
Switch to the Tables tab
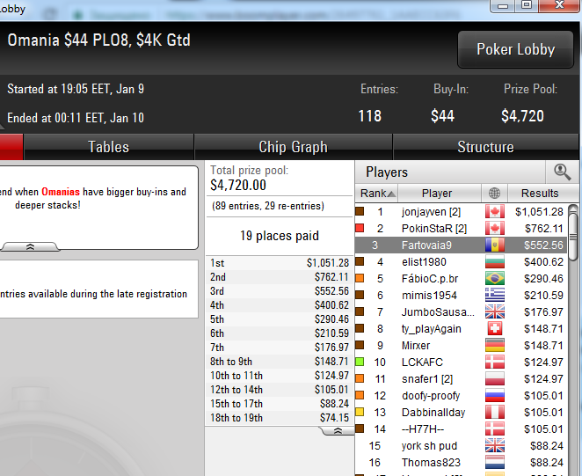(108, 147)
